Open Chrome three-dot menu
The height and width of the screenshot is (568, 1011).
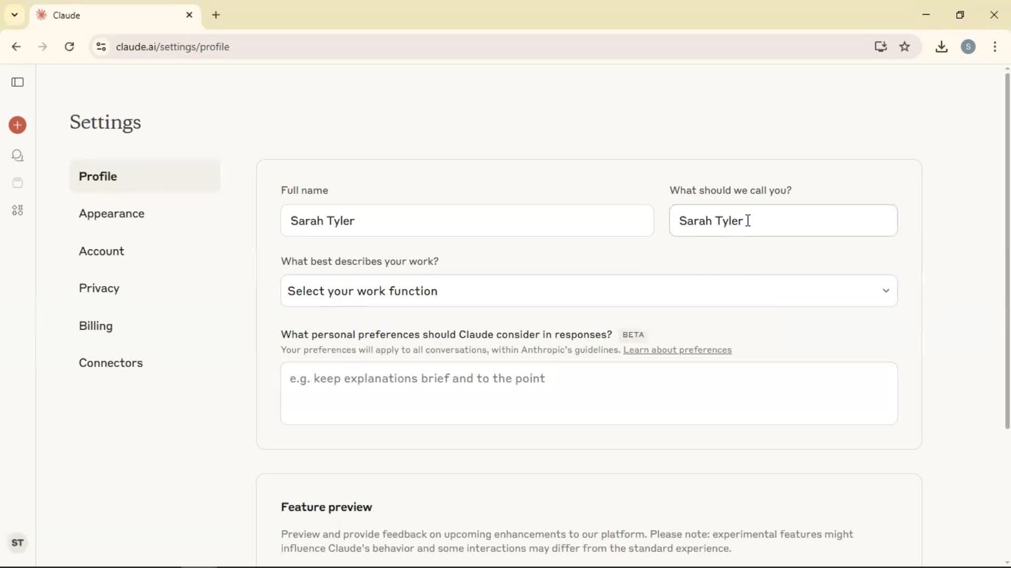[995, 47]
